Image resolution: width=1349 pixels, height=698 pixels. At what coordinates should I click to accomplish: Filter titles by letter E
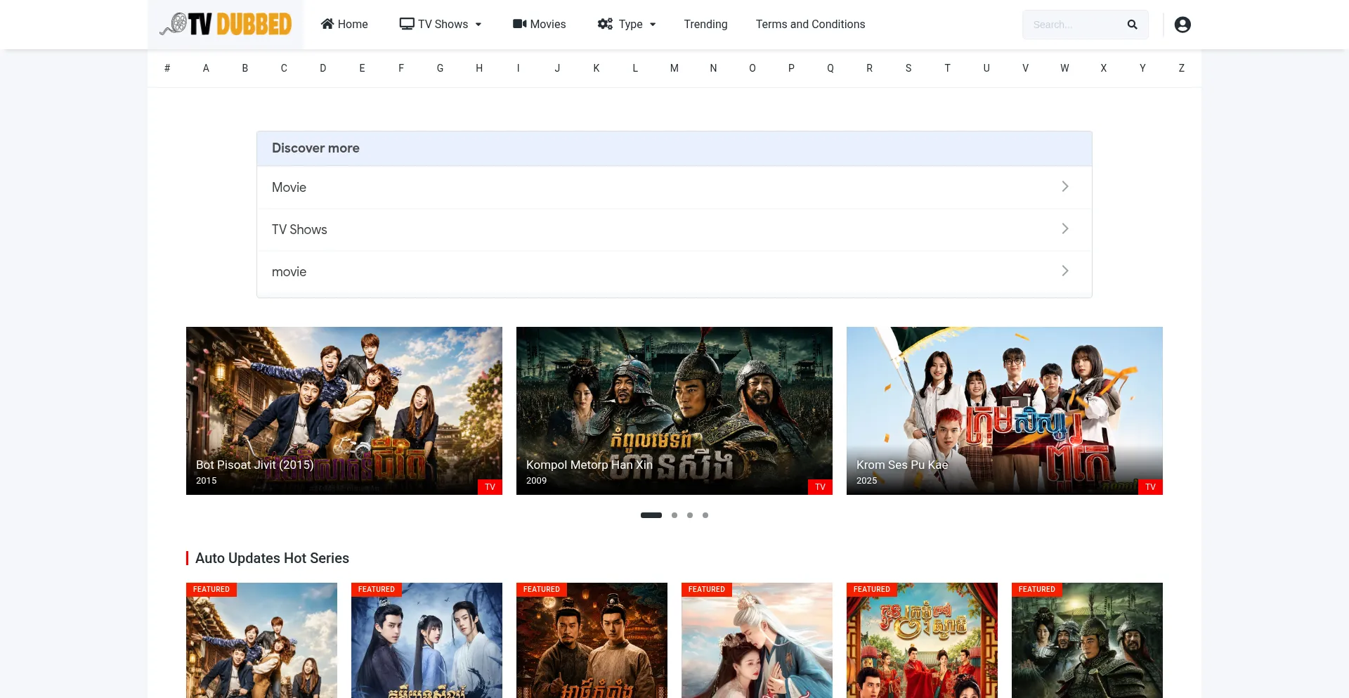362,68
